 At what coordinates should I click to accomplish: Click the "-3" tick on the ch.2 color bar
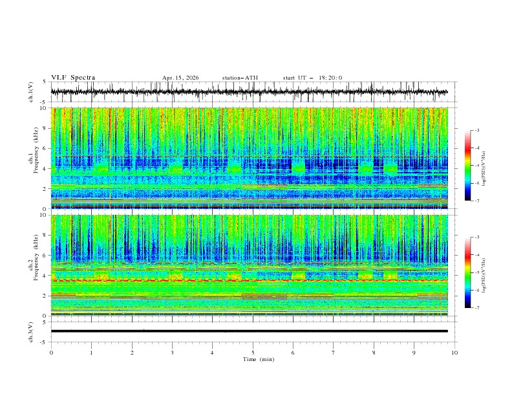pos(476,237)
